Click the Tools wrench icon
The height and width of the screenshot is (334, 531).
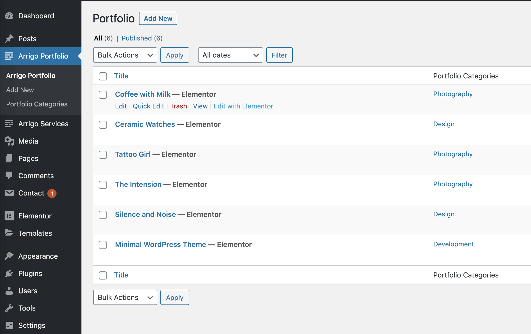pyautogui.click(x=9, y=308)
